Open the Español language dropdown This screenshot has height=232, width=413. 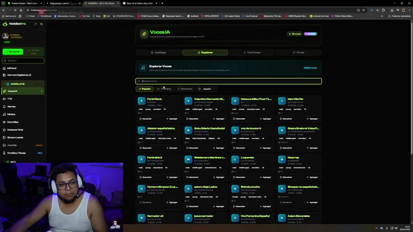pyautogui.click(x=206, y=89)
